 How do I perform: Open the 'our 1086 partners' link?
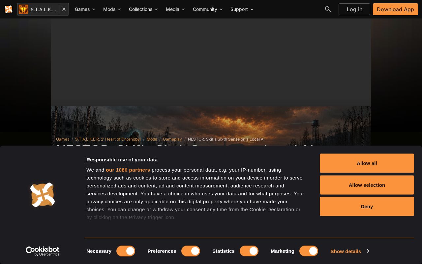(x=128, y=170)
